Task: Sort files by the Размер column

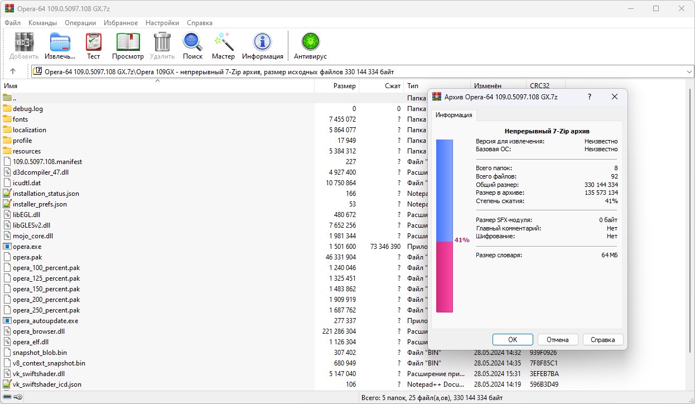Action: click(x=337, y=86)
